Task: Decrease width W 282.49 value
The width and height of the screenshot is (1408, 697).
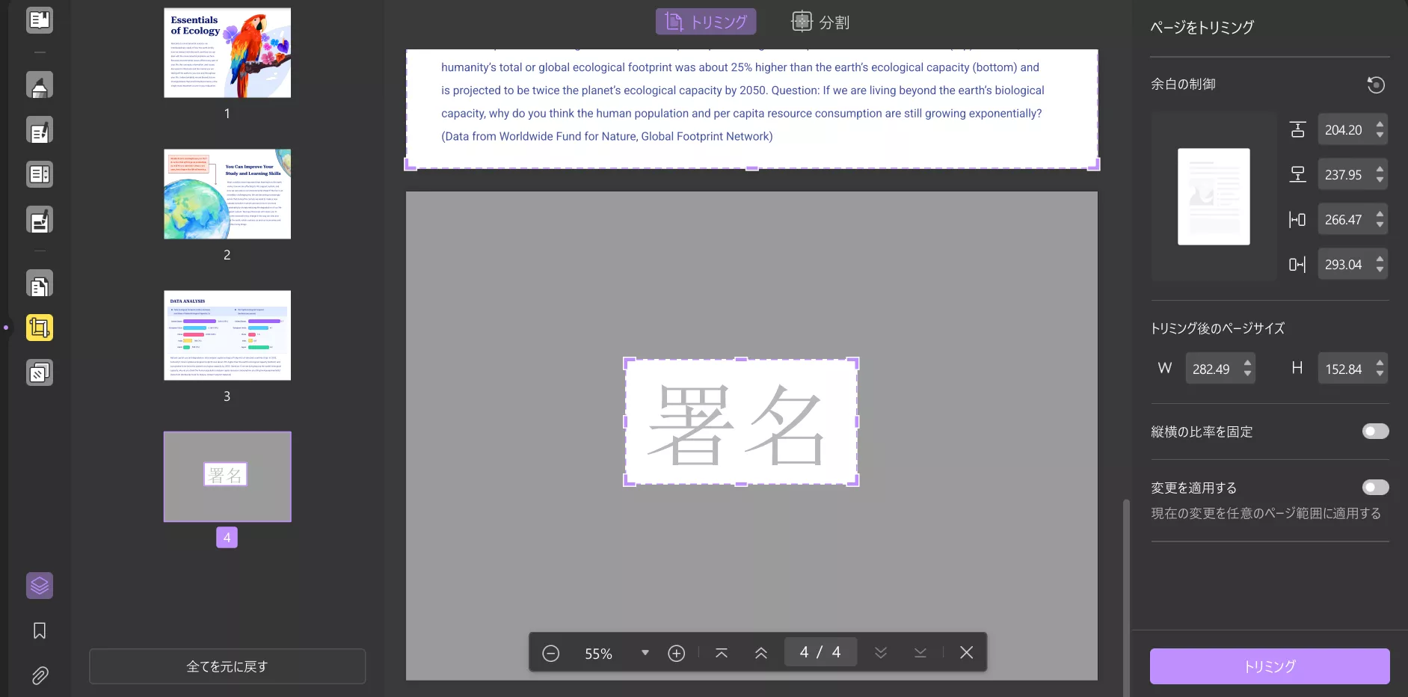Action: (x=1247, y=374)
